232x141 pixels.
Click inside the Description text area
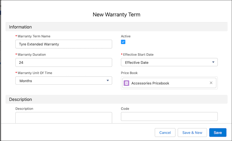point(64,118)
